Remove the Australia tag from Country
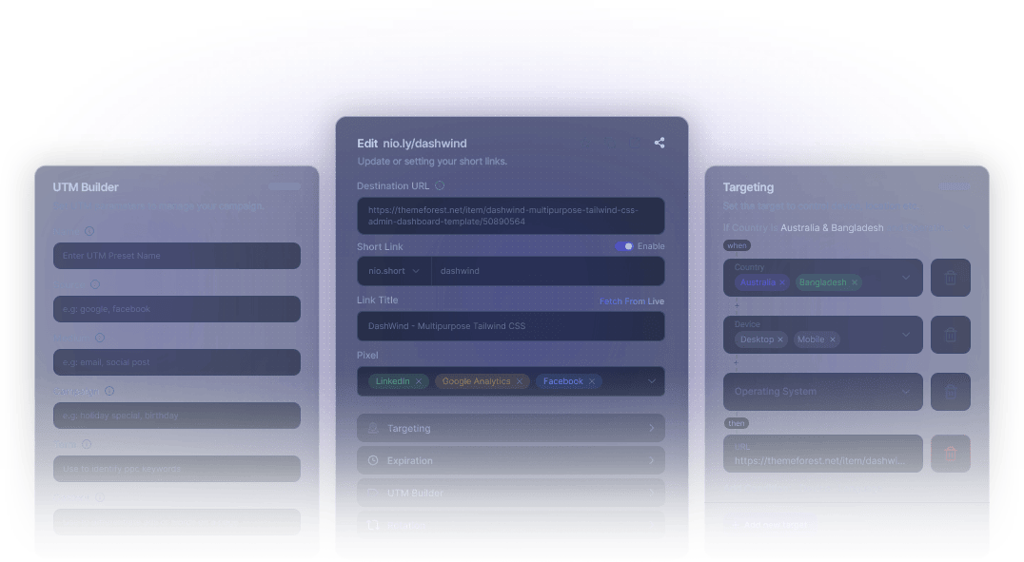The image size is (1024, 562). (782, 282)
